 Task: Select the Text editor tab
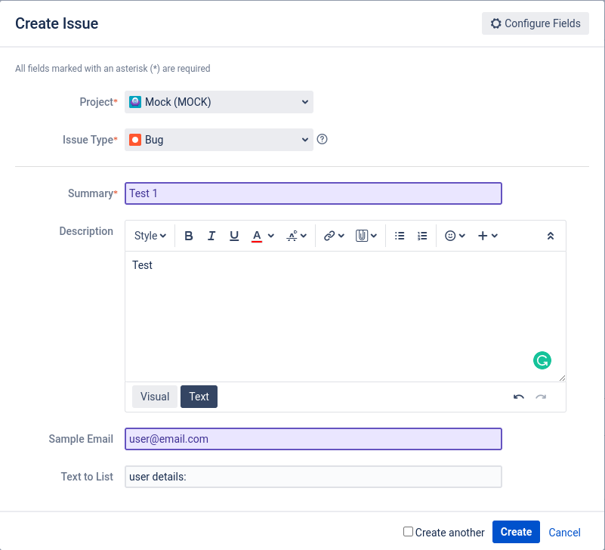[199, 397]
